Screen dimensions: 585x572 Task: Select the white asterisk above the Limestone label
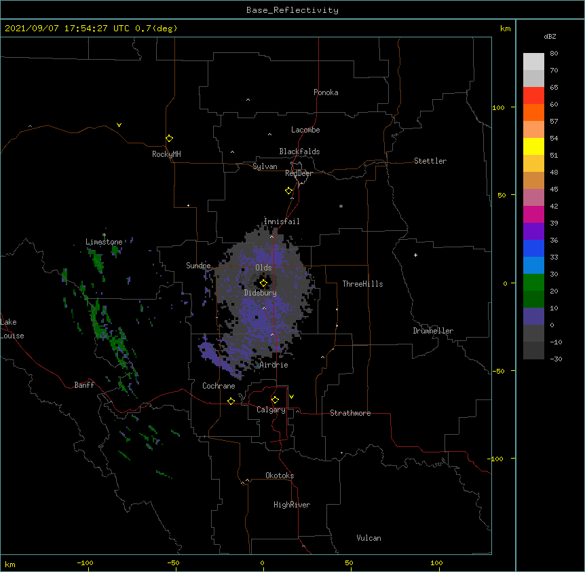(x=104, y=235)
